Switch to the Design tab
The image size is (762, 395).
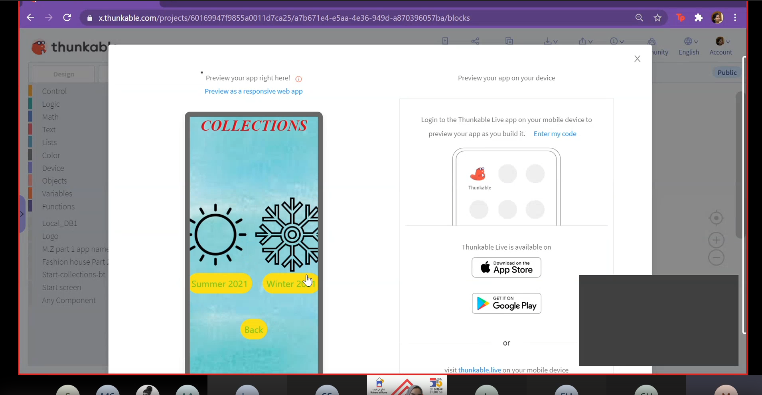[x=64, y=74]
